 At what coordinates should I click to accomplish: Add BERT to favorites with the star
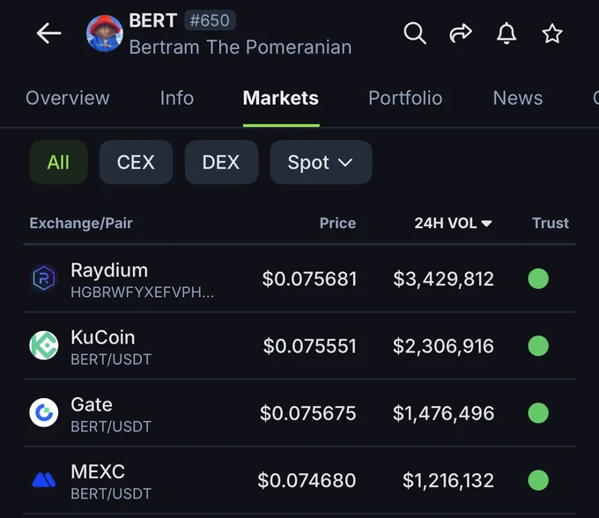[x=552, y=33]
